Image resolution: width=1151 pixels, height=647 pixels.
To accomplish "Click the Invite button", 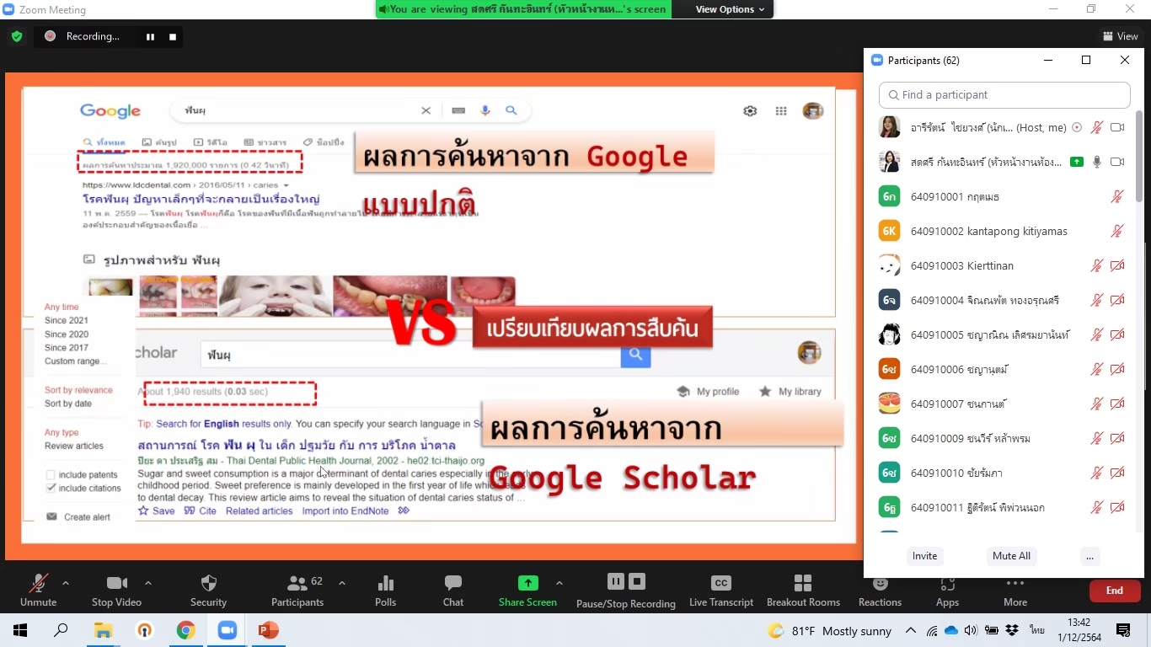I will pos(924,556).
